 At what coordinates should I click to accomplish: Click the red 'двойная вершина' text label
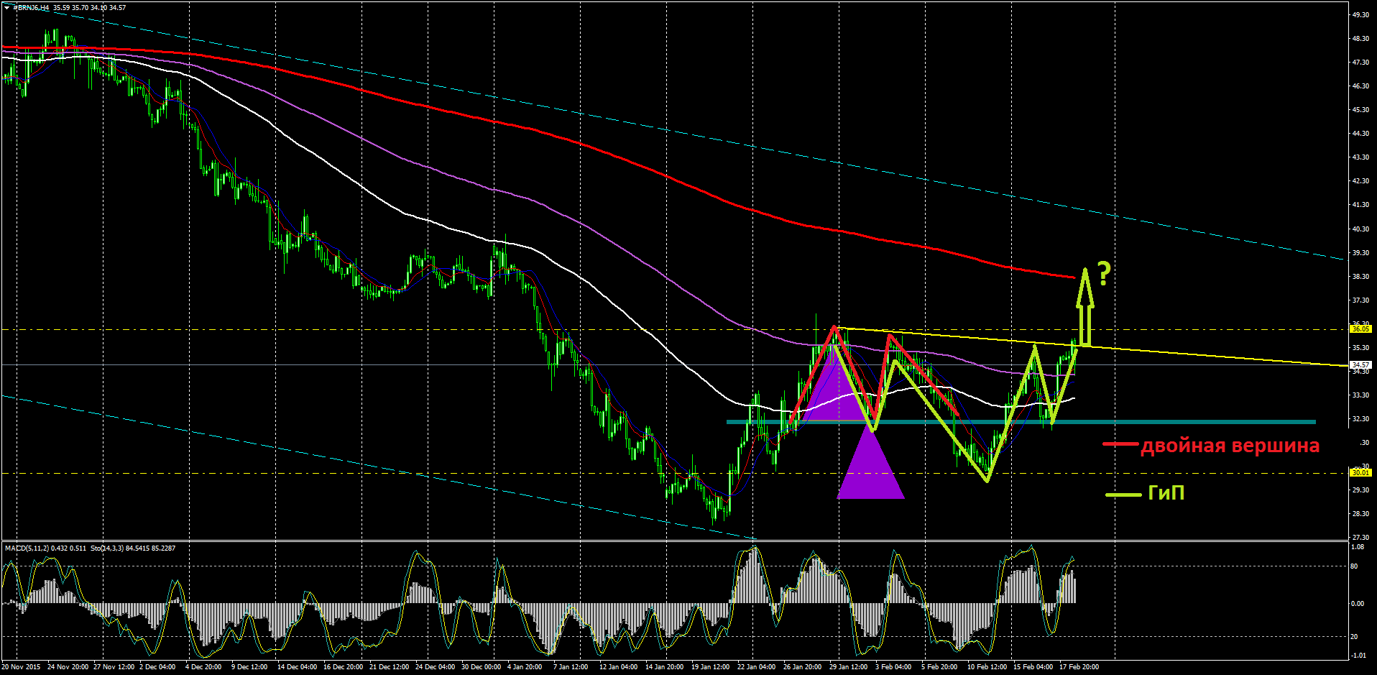tap(1230, 446)
